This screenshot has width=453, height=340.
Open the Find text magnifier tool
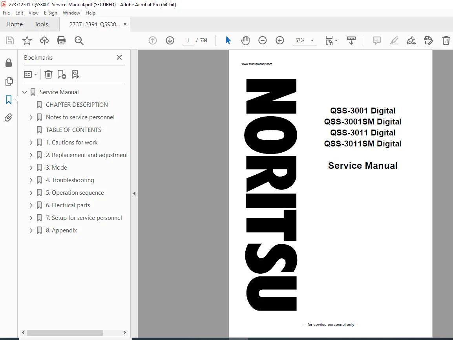(79, 40)
